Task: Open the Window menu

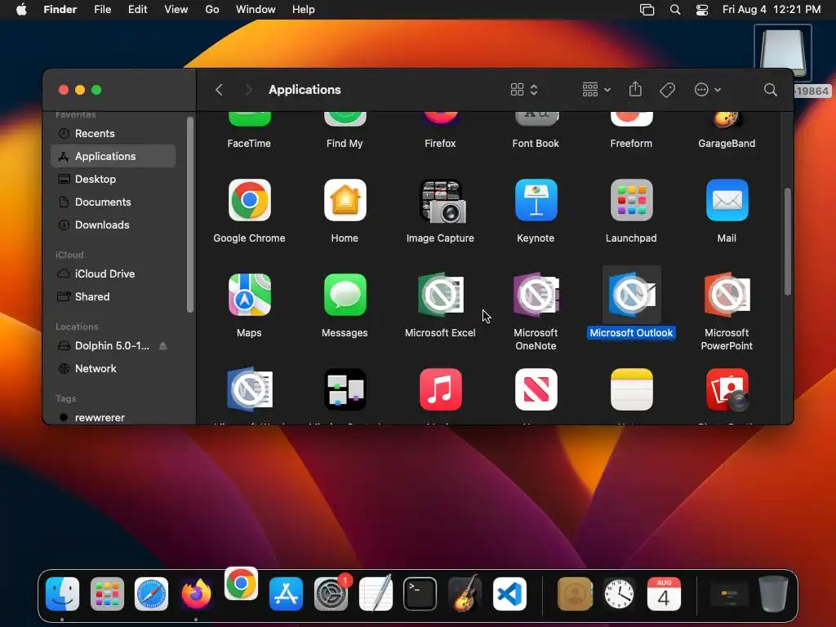Action: pyautogui.click(x=256, y=10)
